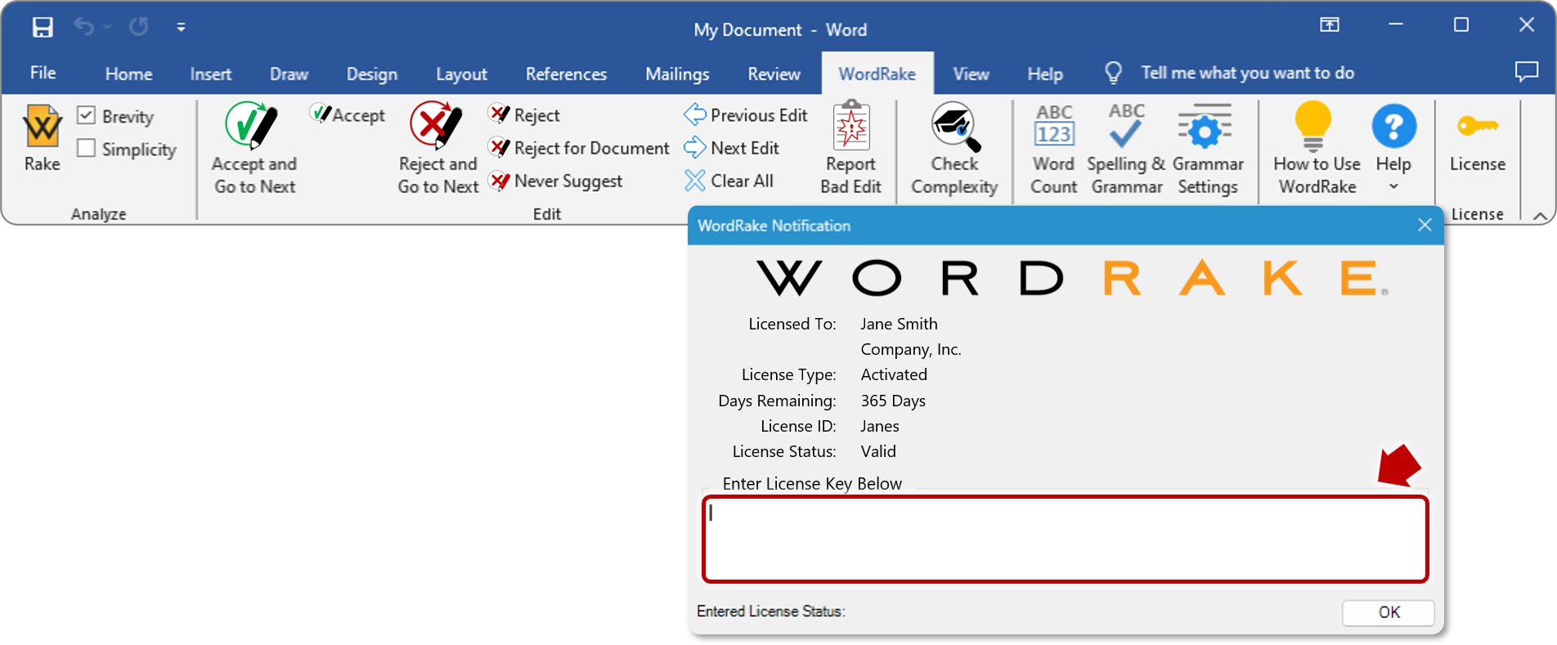The width and height of the screenshot is (1557, 645).
Task: Expand the Help dropdown
Action: [x=1393, y=187]
